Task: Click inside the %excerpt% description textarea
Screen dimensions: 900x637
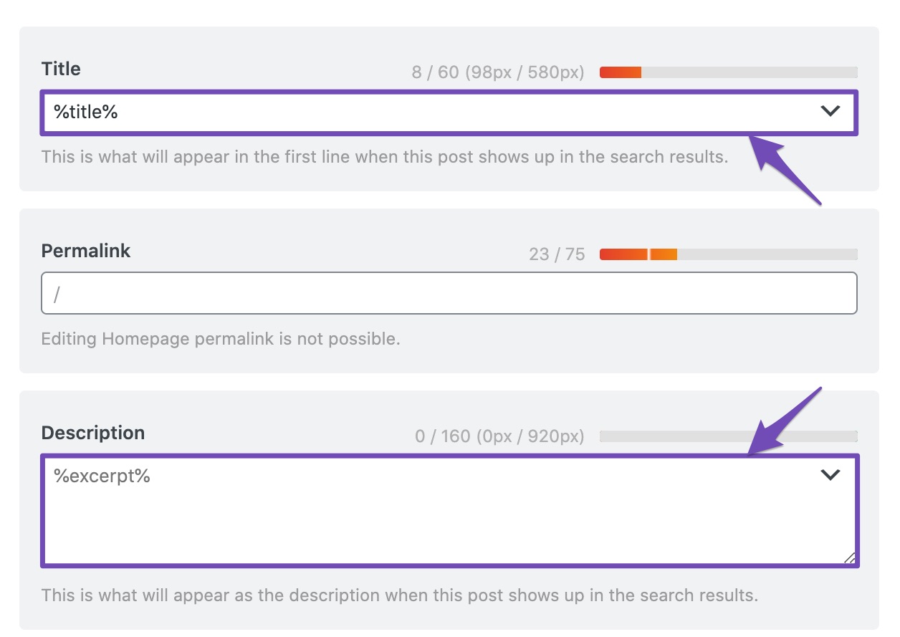Action: [430, 510]
